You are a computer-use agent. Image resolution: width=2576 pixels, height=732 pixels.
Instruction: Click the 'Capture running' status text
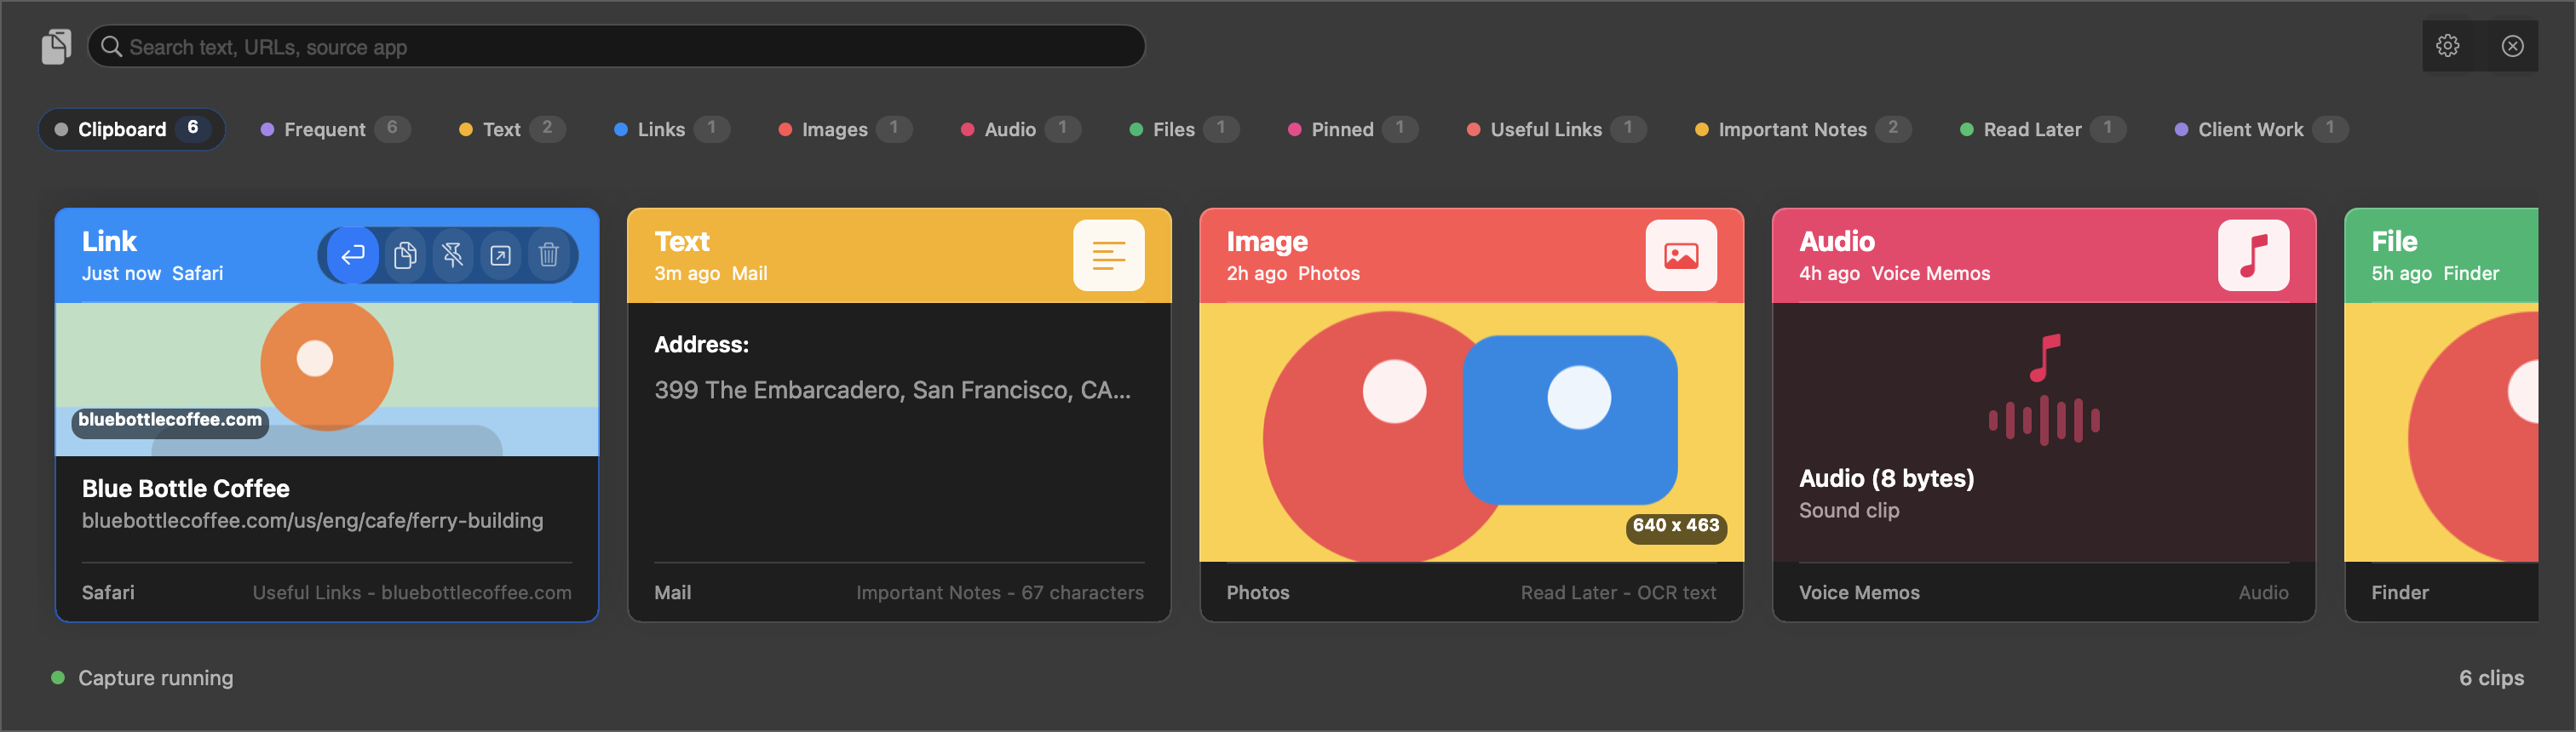pos(156,678)
